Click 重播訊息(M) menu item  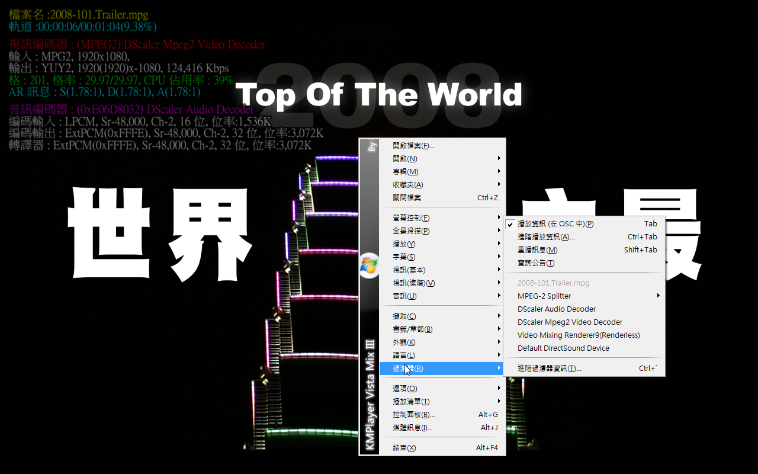click(537, 250)
